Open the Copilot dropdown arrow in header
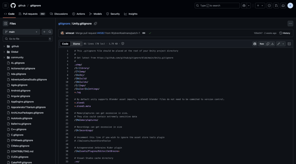 pos(249,5)
